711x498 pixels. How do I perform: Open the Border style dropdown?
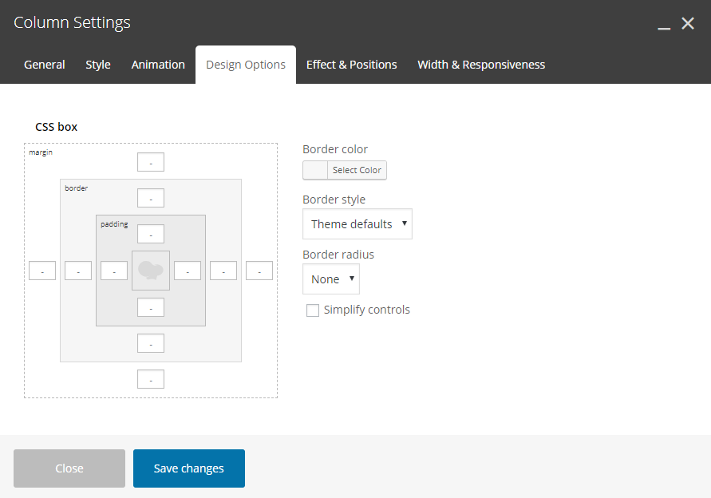pos(357,223)
